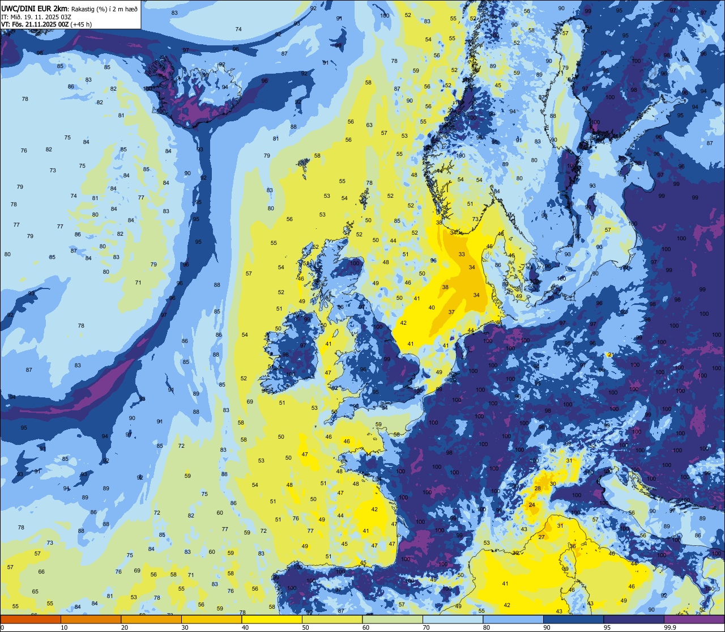
Task: Click the humidity value '63' on the map
Action: [369, 125]
